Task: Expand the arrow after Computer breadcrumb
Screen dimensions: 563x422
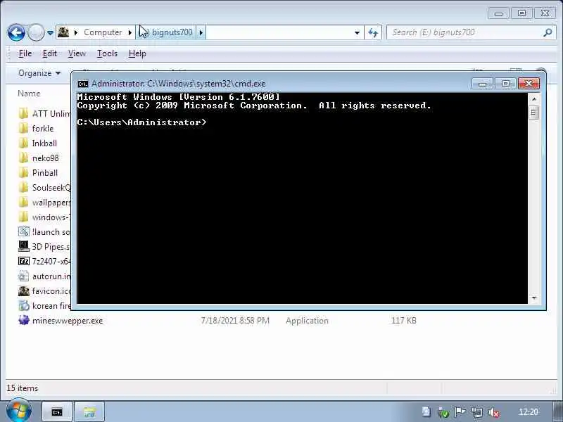Action: pos(129,32)
